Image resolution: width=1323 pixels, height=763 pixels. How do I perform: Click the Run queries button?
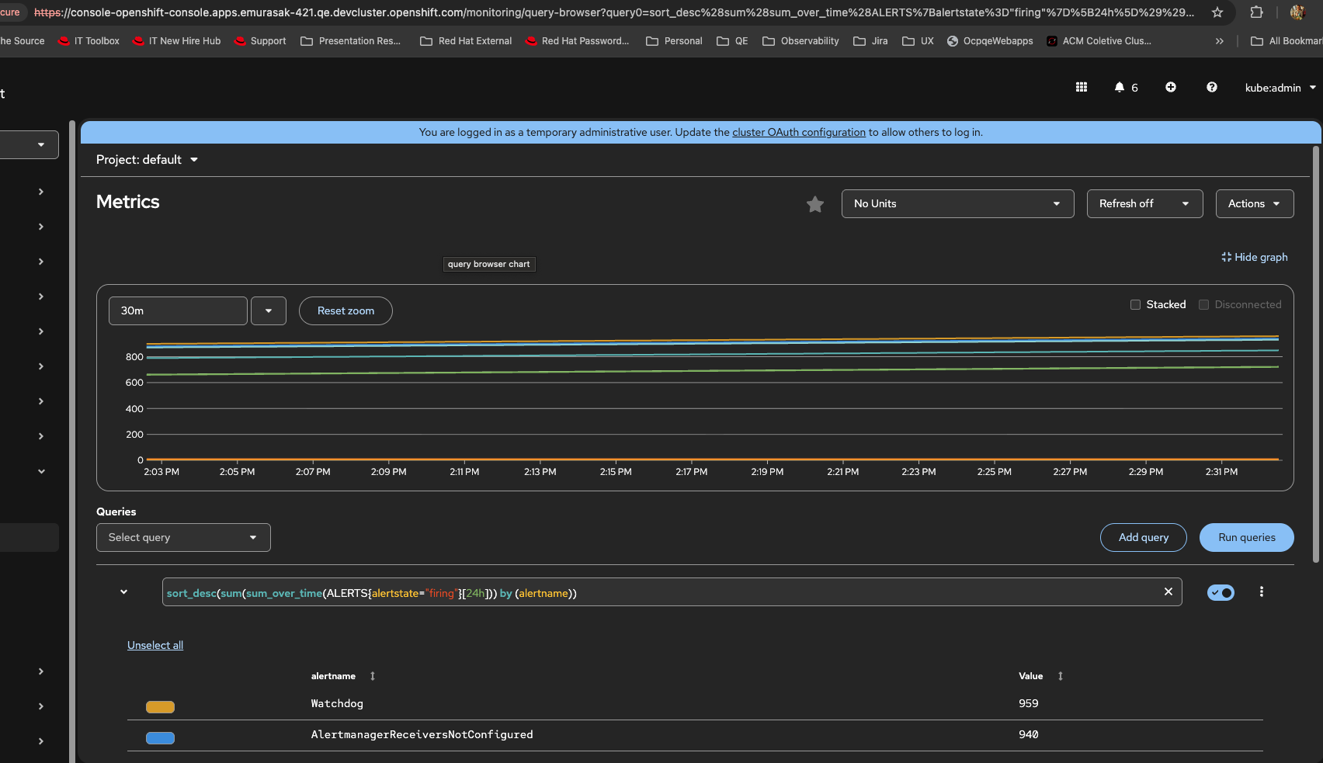click(1246, 537)
